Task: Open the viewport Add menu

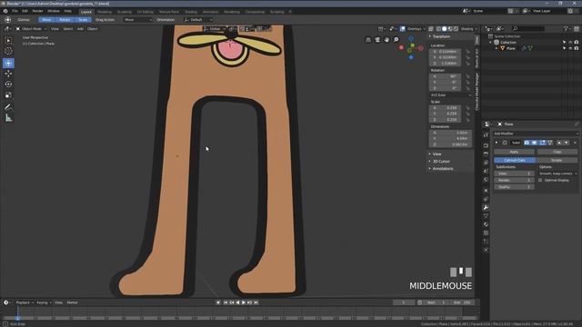Action: point(80,28)
